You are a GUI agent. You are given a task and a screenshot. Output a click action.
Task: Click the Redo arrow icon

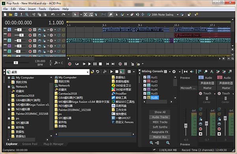click(x=64, y=15)
